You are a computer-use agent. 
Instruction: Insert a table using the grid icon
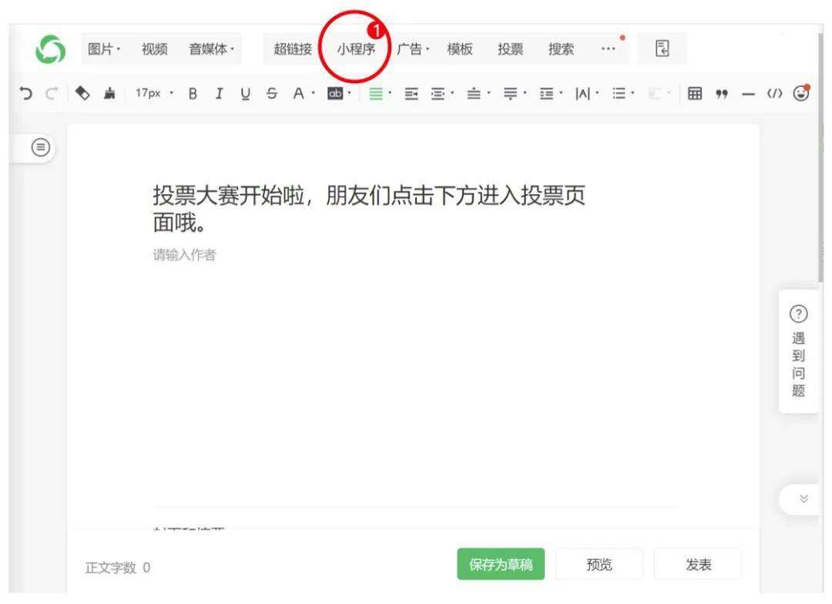pyautogui.click(x=694, y=93)
